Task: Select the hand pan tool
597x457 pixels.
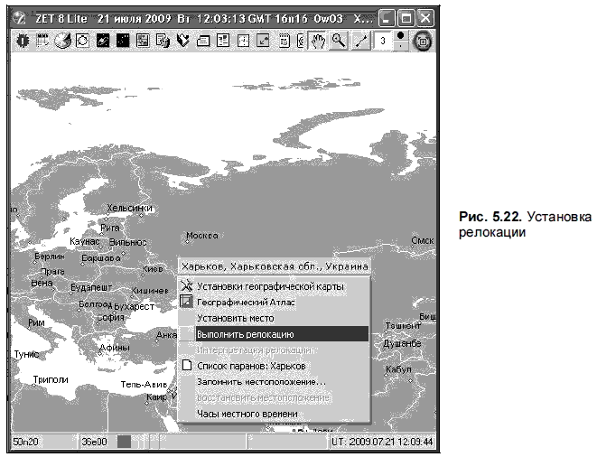Action: point(318,41)
